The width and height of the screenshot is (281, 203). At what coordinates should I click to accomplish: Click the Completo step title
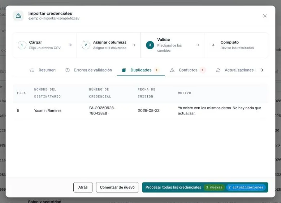click(230, 42)
